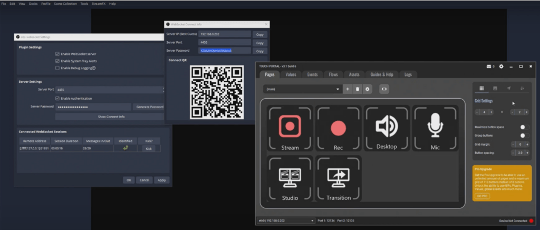Image resolution: width=540 pixels, height=230 pixels.
Task: Switch to the Flows tab
Action: pos(333,74)
